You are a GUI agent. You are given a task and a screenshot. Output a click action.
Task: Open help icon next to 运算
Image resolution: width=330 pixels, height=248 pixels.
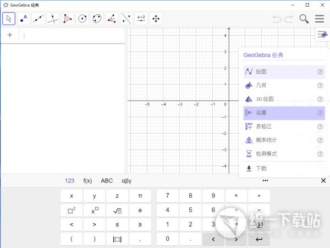pyautogui.click(x=320, y=113)
